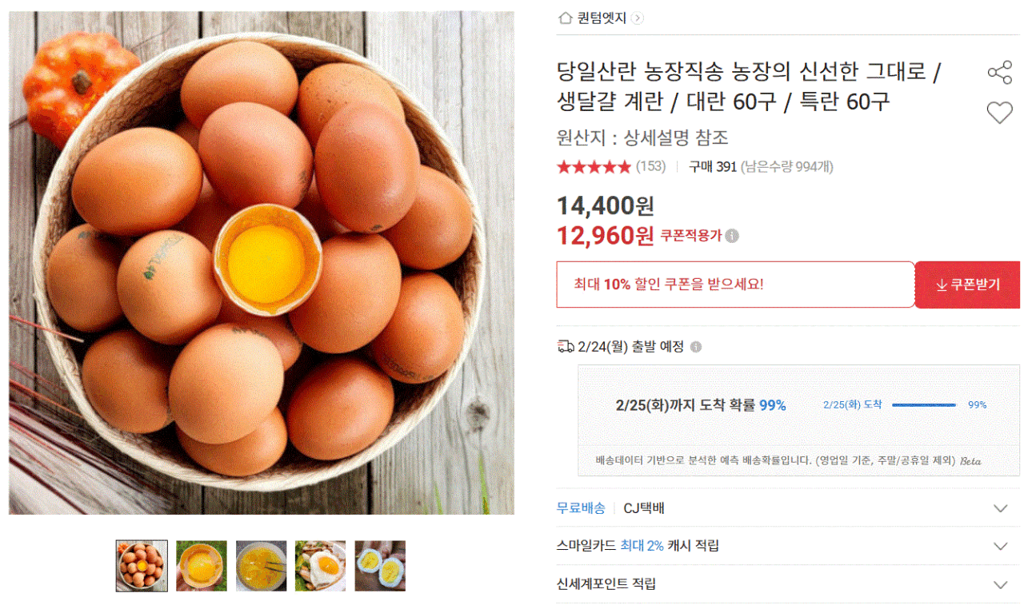The height and width of the screenshot is (605, 1024).
Task: Select the fried egg thumbnail
Action: pyautogui.click(x=320, y=566)
